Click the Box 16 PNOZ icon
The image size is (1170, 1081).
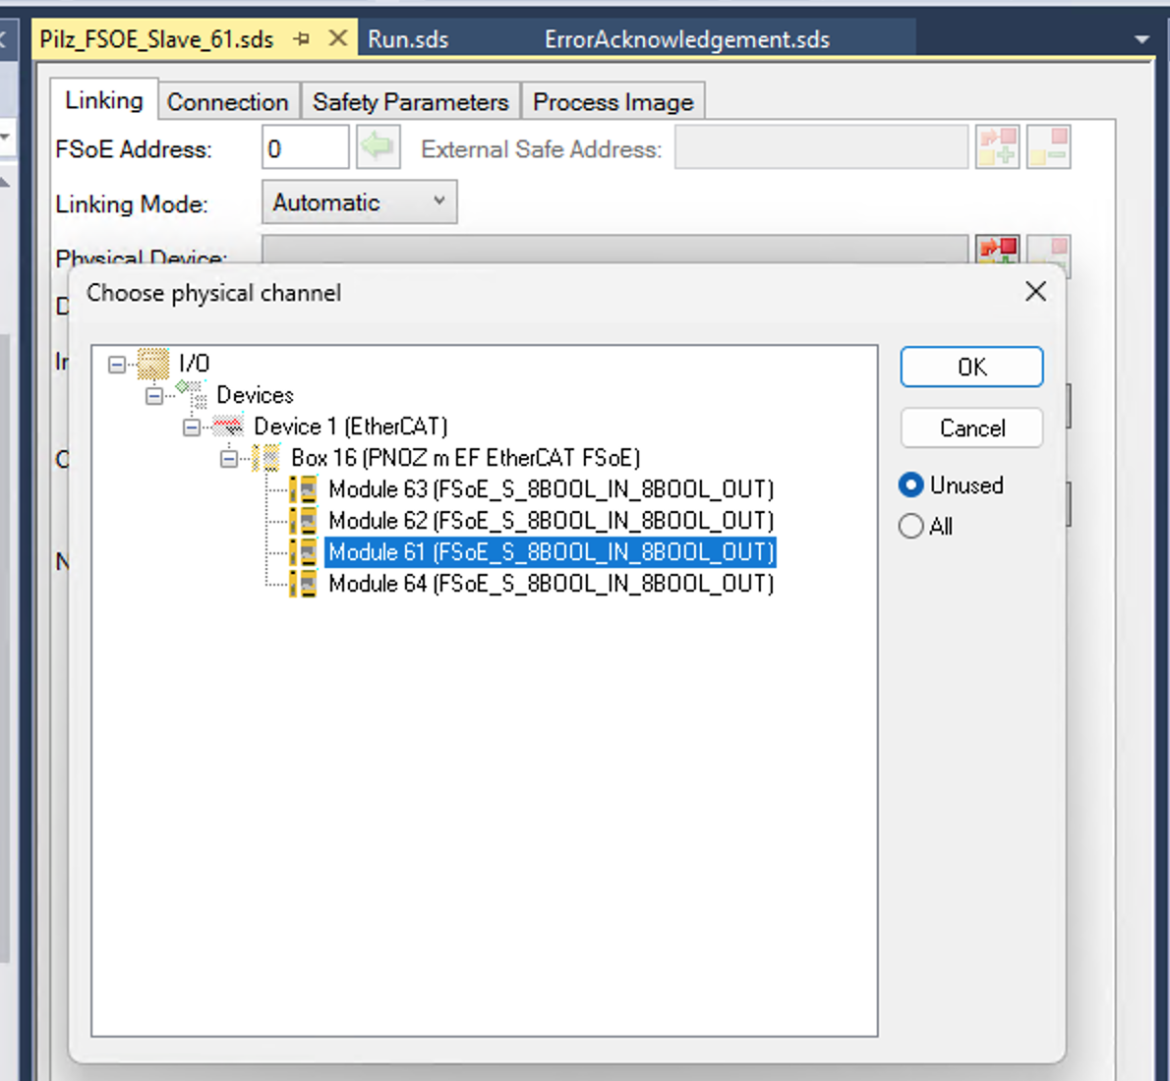pos(266,458)
